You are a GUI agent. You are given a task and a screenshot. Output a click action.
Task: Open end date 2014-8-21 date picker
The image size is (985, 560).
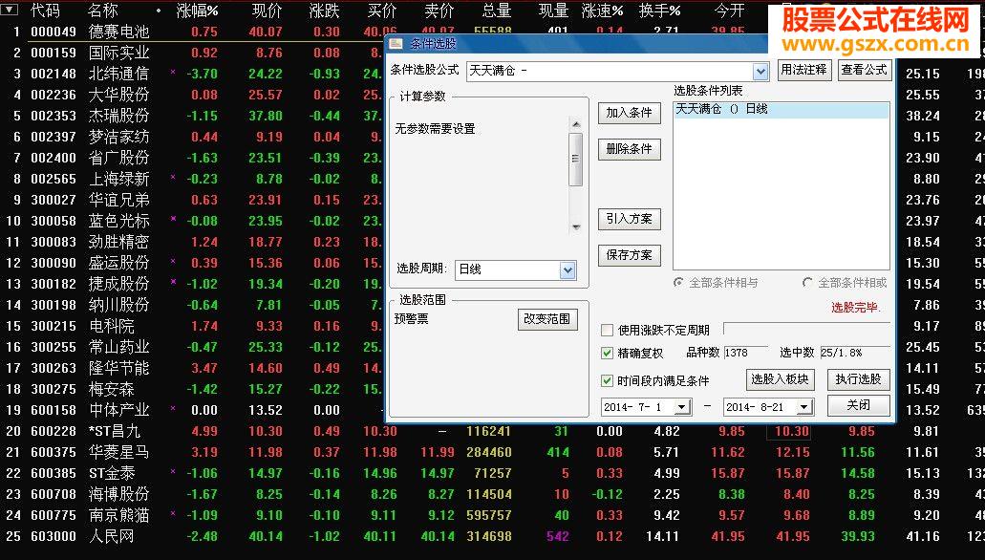pos(804,407)
